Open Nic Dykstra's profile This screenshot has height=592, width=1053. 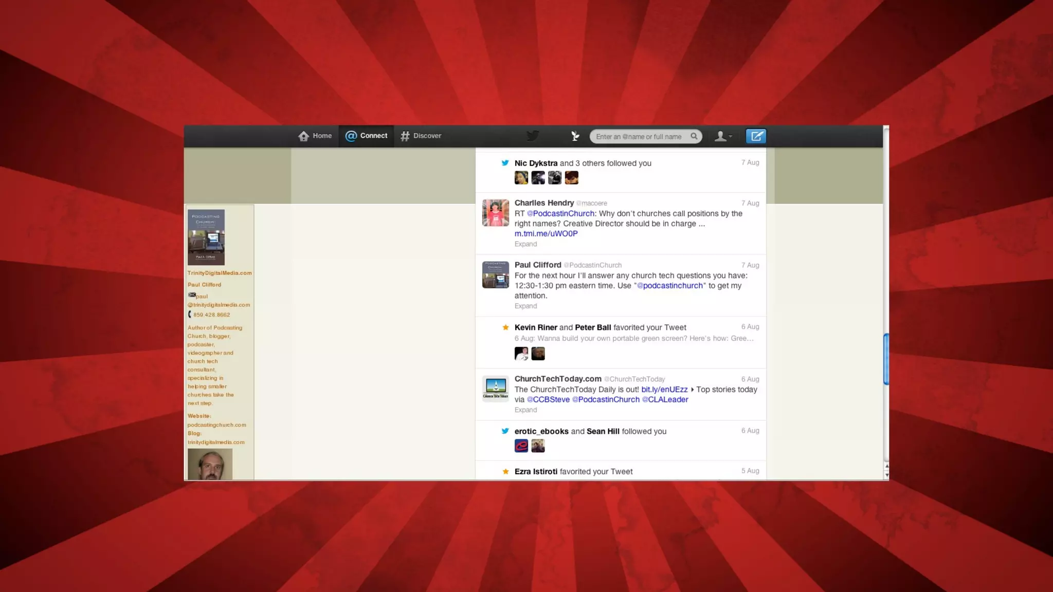pyautogui.click(x=536, y=163)
